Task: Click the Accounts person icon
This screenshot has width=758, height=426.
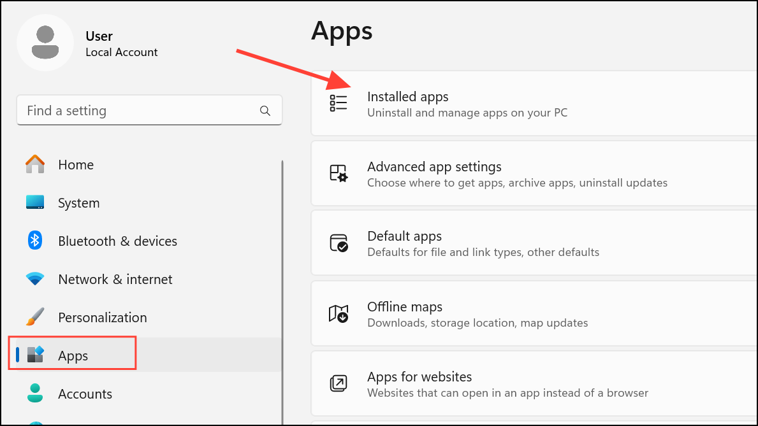Action: (34, 393)
